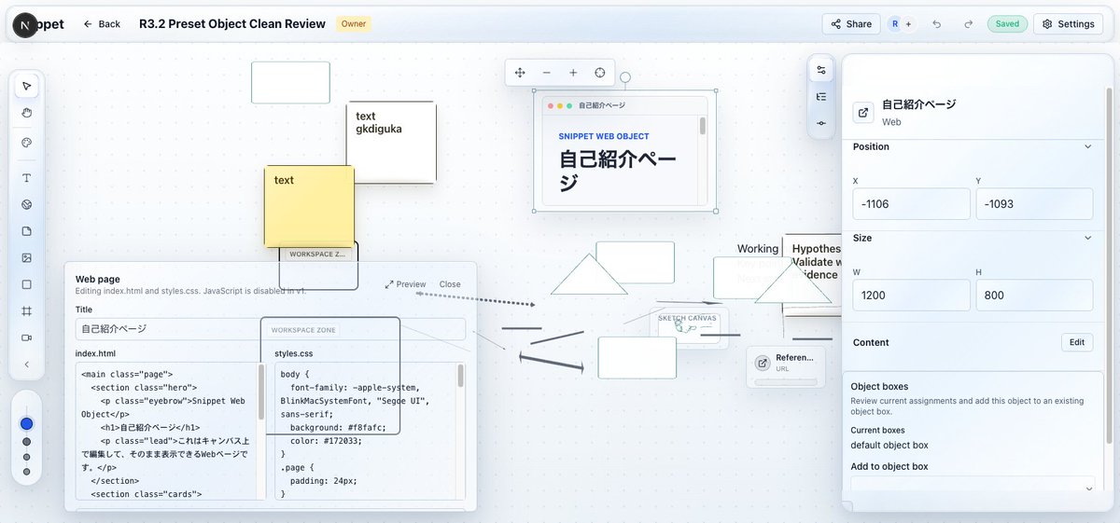Add collaborator with plus beside avatar

(x=908, y=24)
